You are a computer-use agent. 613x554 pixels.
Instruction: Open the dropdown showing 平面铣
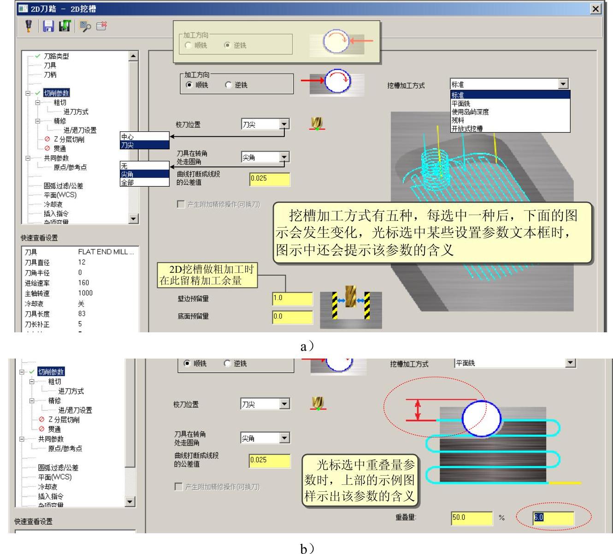570,363
